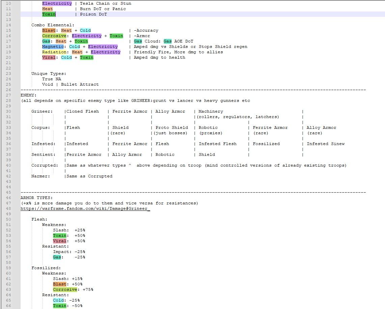Image resolution: width=385 pixels, height=309 pixels.
Task: Click the "ARMOR TYPES:" heading
Action: click(36, 198)
